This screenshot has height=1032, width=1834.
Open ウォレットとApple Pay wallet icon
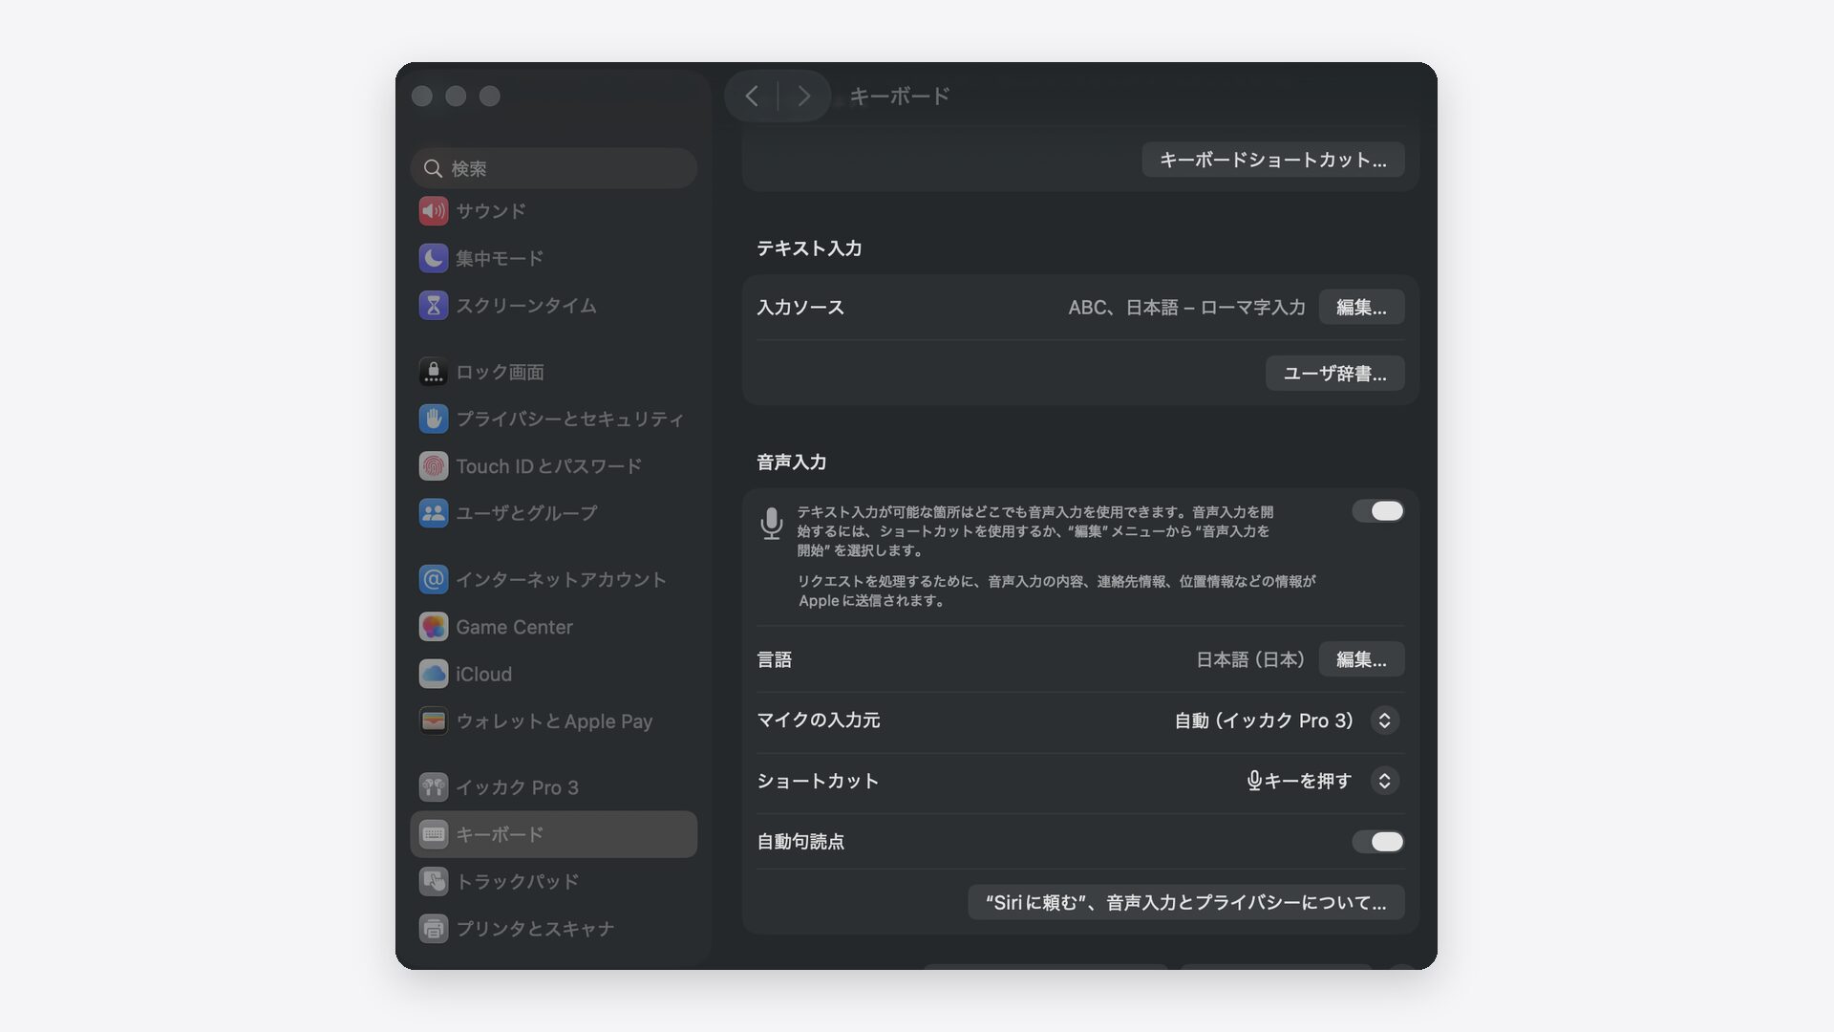[x=433, y=721]
